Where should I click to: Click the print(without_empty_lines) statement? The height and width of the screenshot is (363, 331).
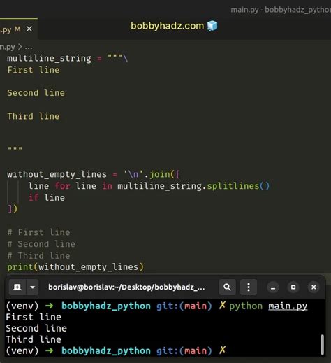click(75, 267)
